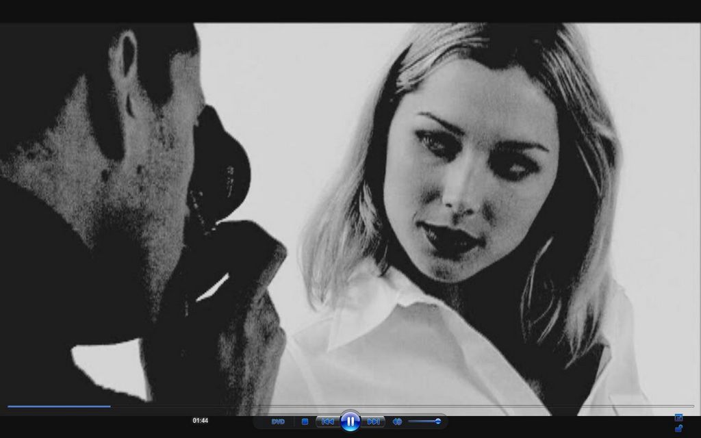Seek along the playback progress bar
701x438 pixels.
coord(350,407)
